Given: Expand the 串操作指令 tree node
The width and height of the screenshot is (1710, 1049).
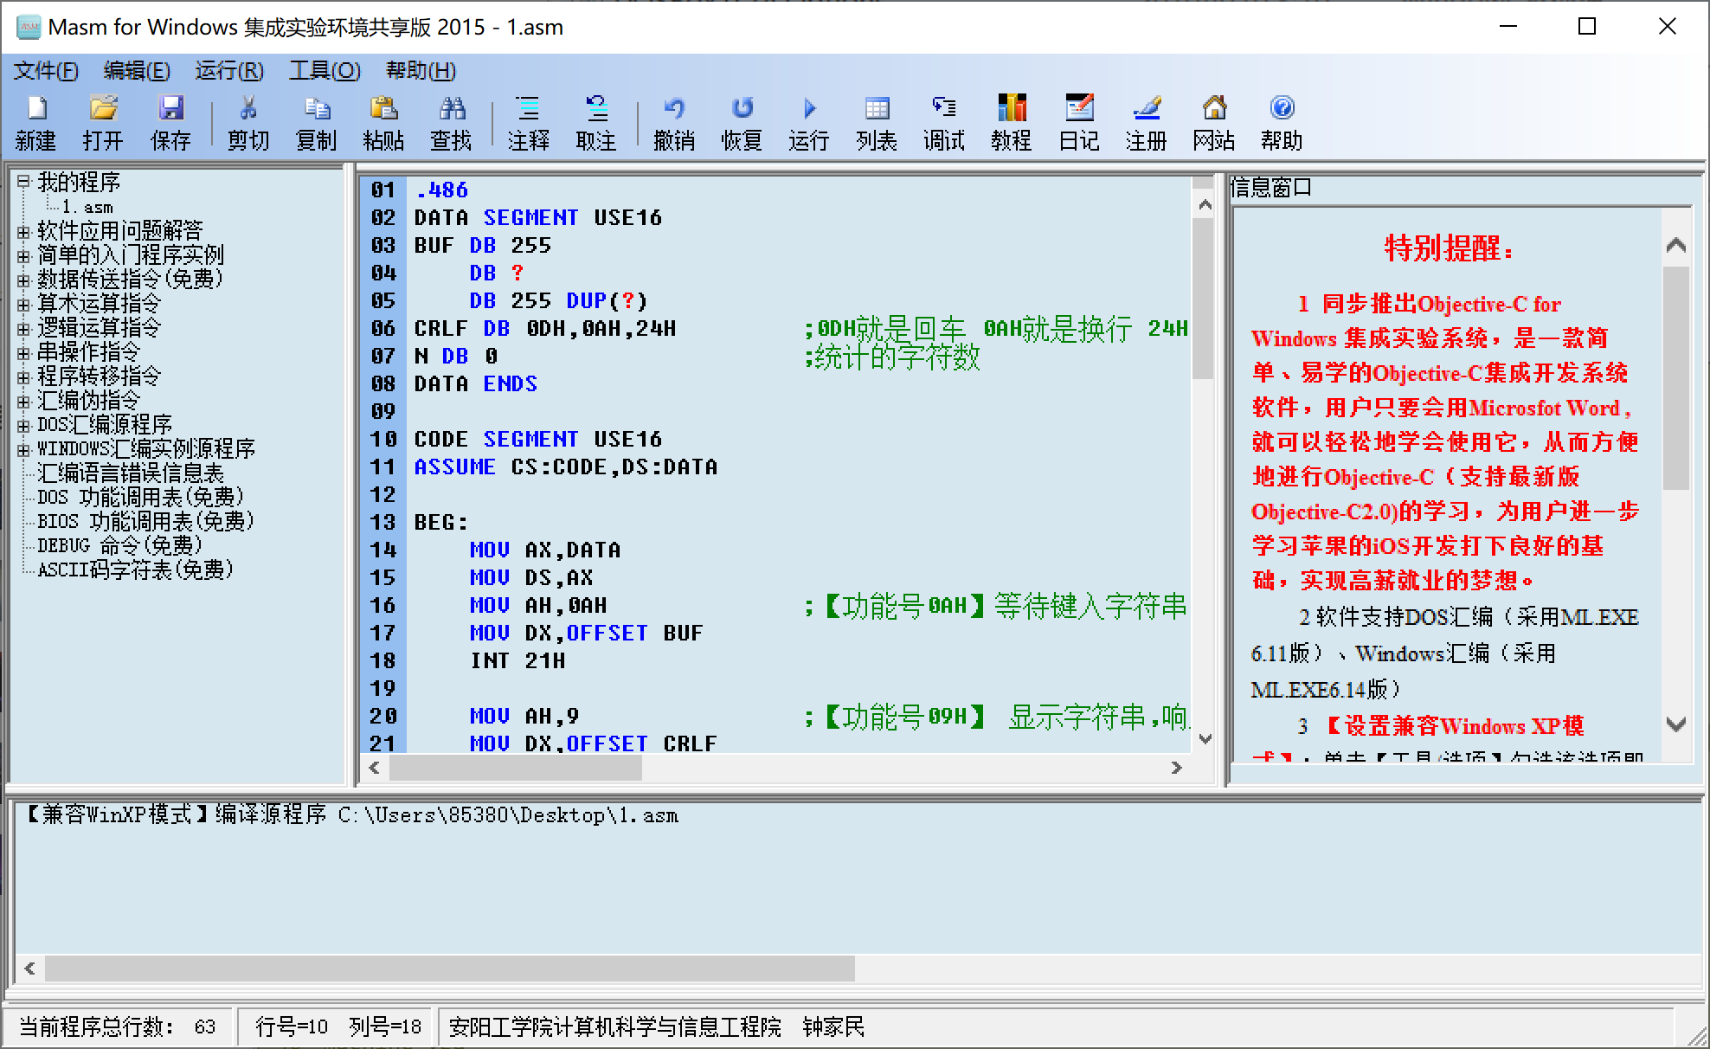Looking at the screenshot, I should point(23,352).
